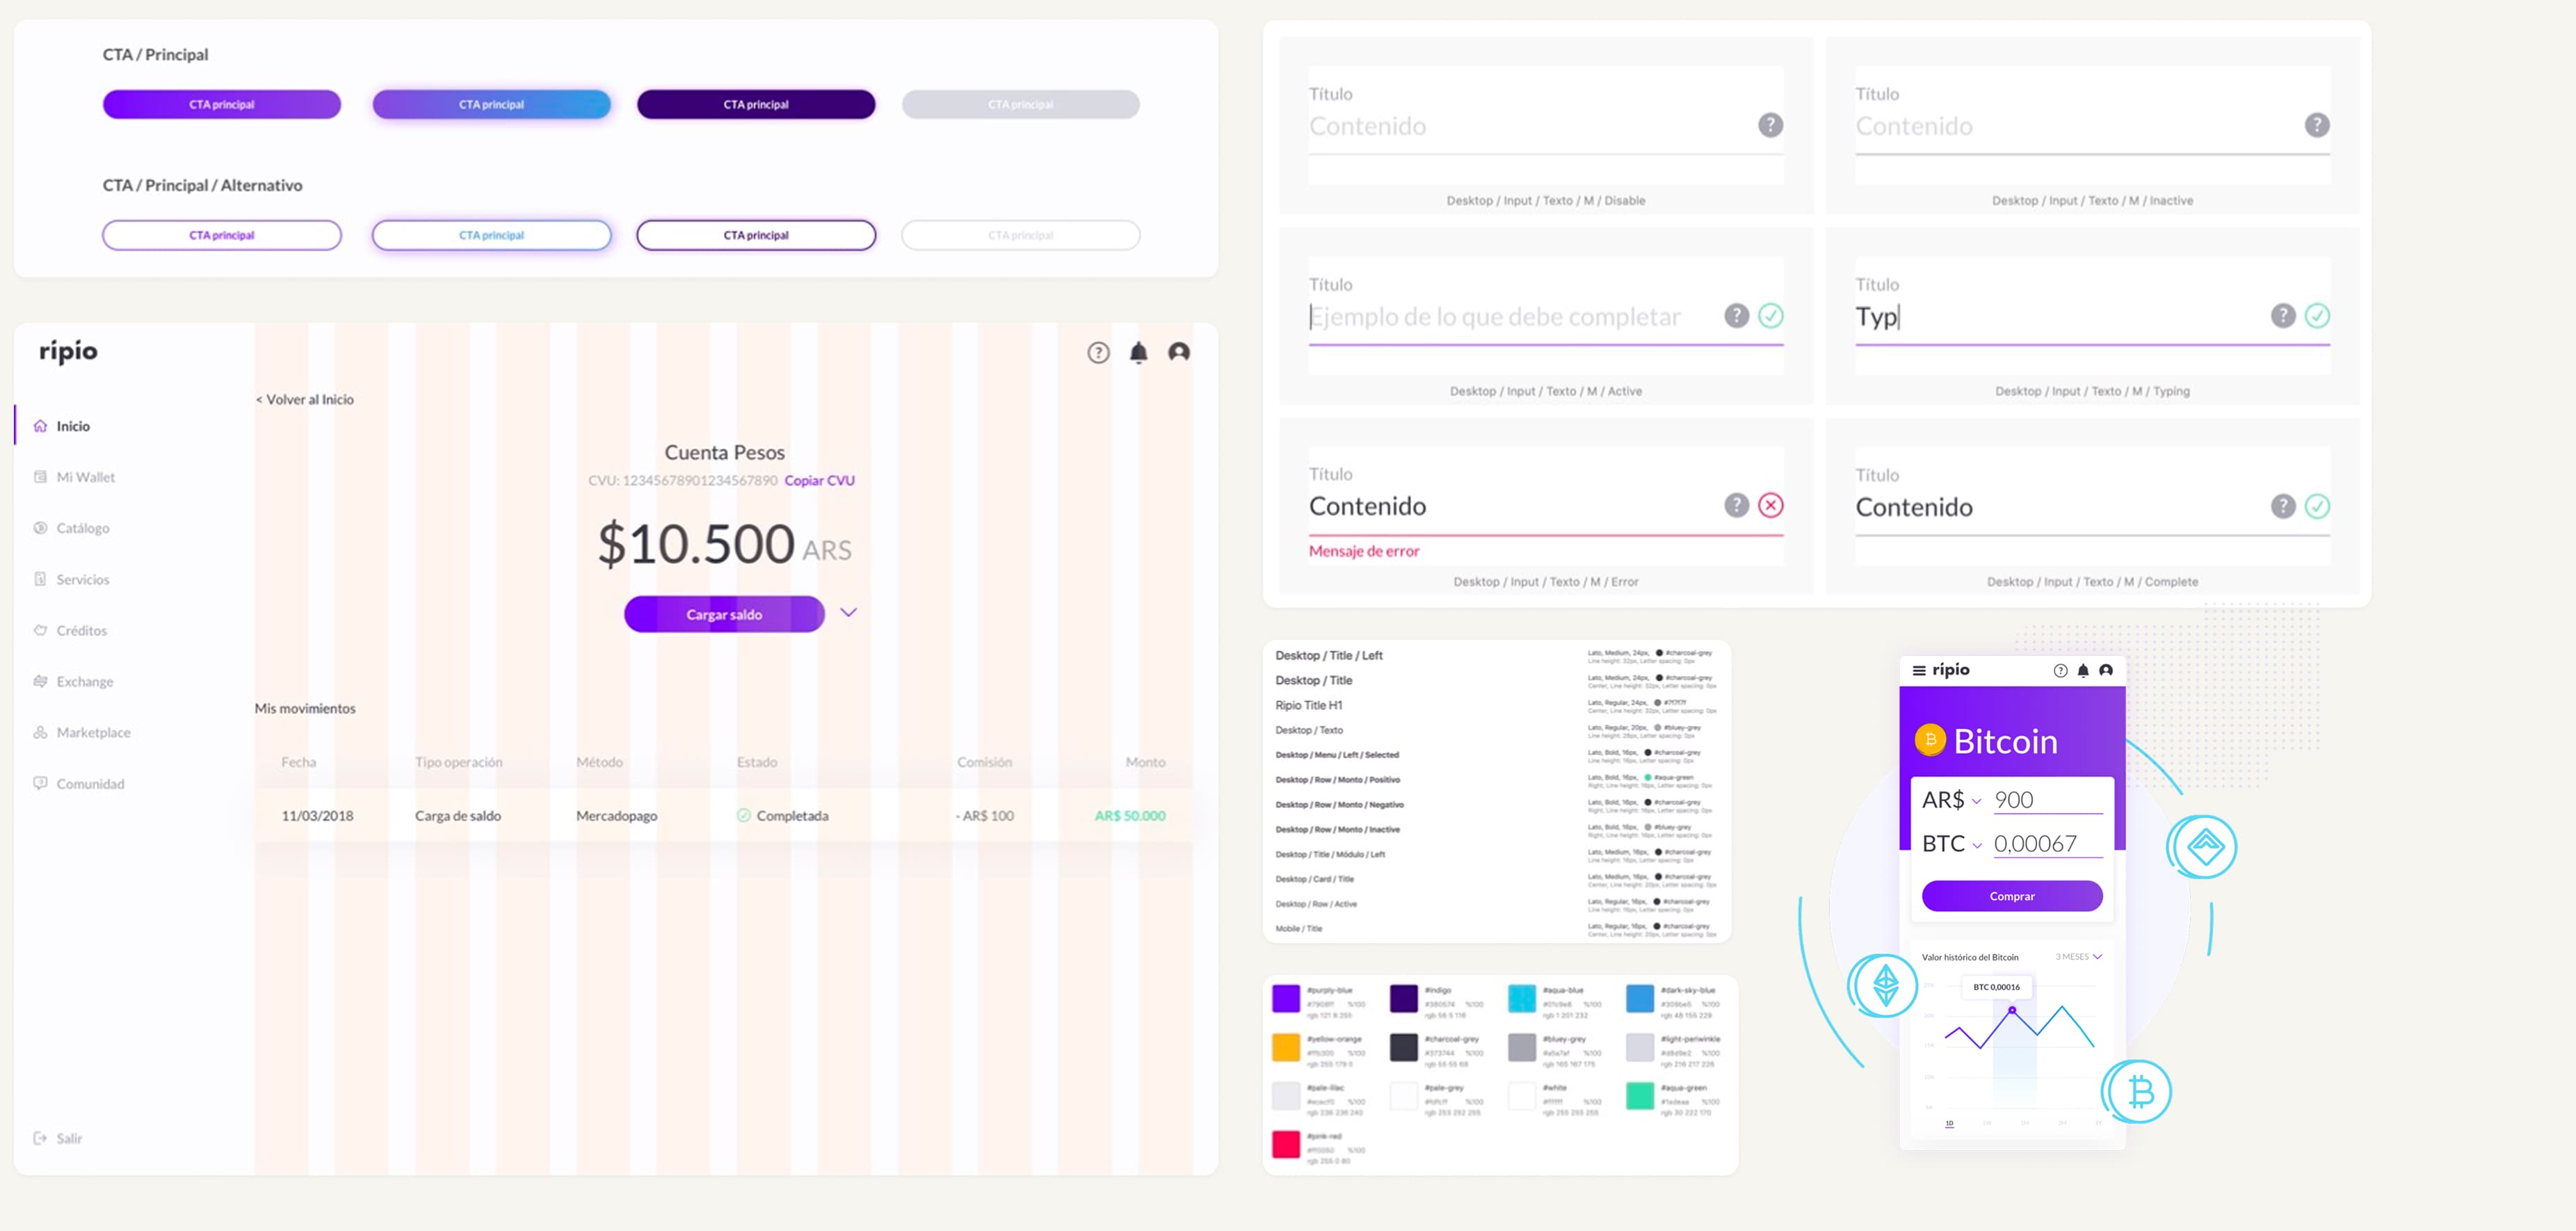Select the #pink-red color swatch
The height and width of the screenshot is (1231, 2576).
coord(1286,1144)
